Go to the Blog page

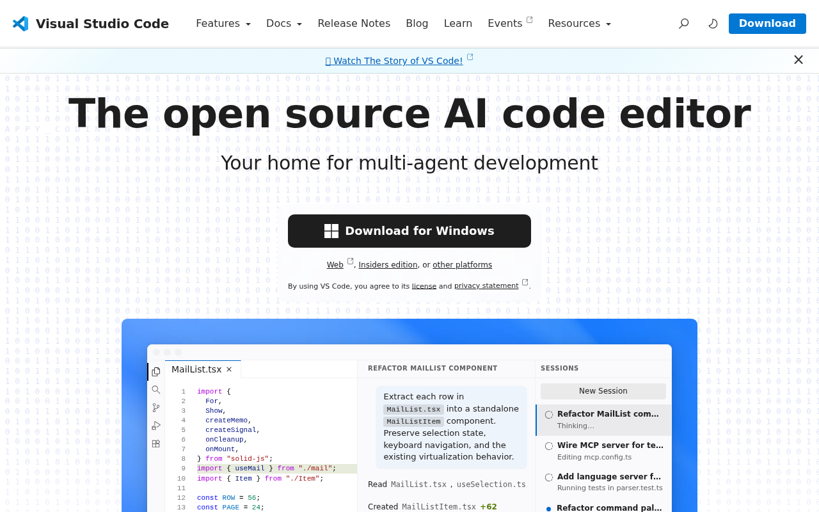(417, 24)
